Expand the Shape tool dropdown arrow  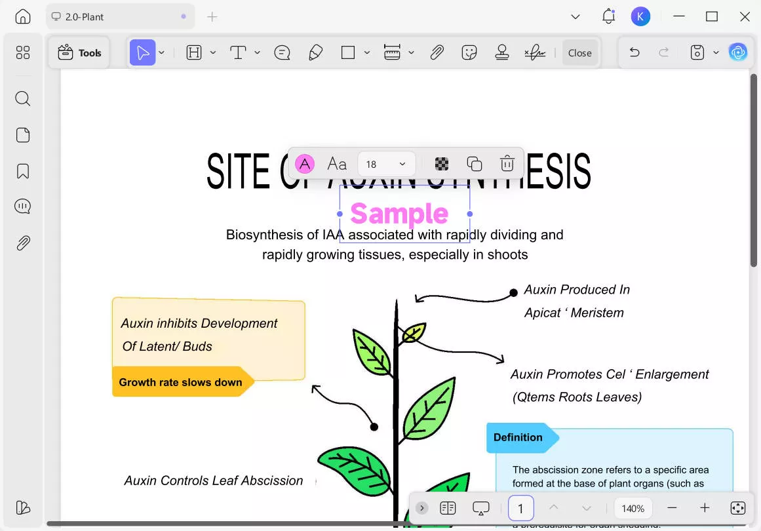click(367, 52)
